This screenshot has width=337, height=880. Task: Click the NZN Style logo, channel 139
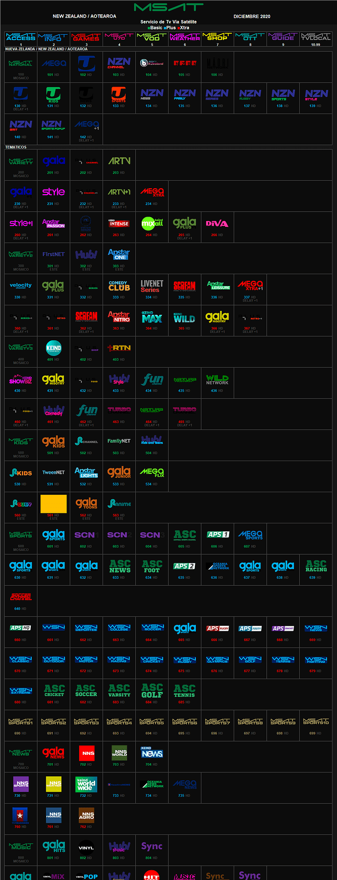(x=316, y=94)
